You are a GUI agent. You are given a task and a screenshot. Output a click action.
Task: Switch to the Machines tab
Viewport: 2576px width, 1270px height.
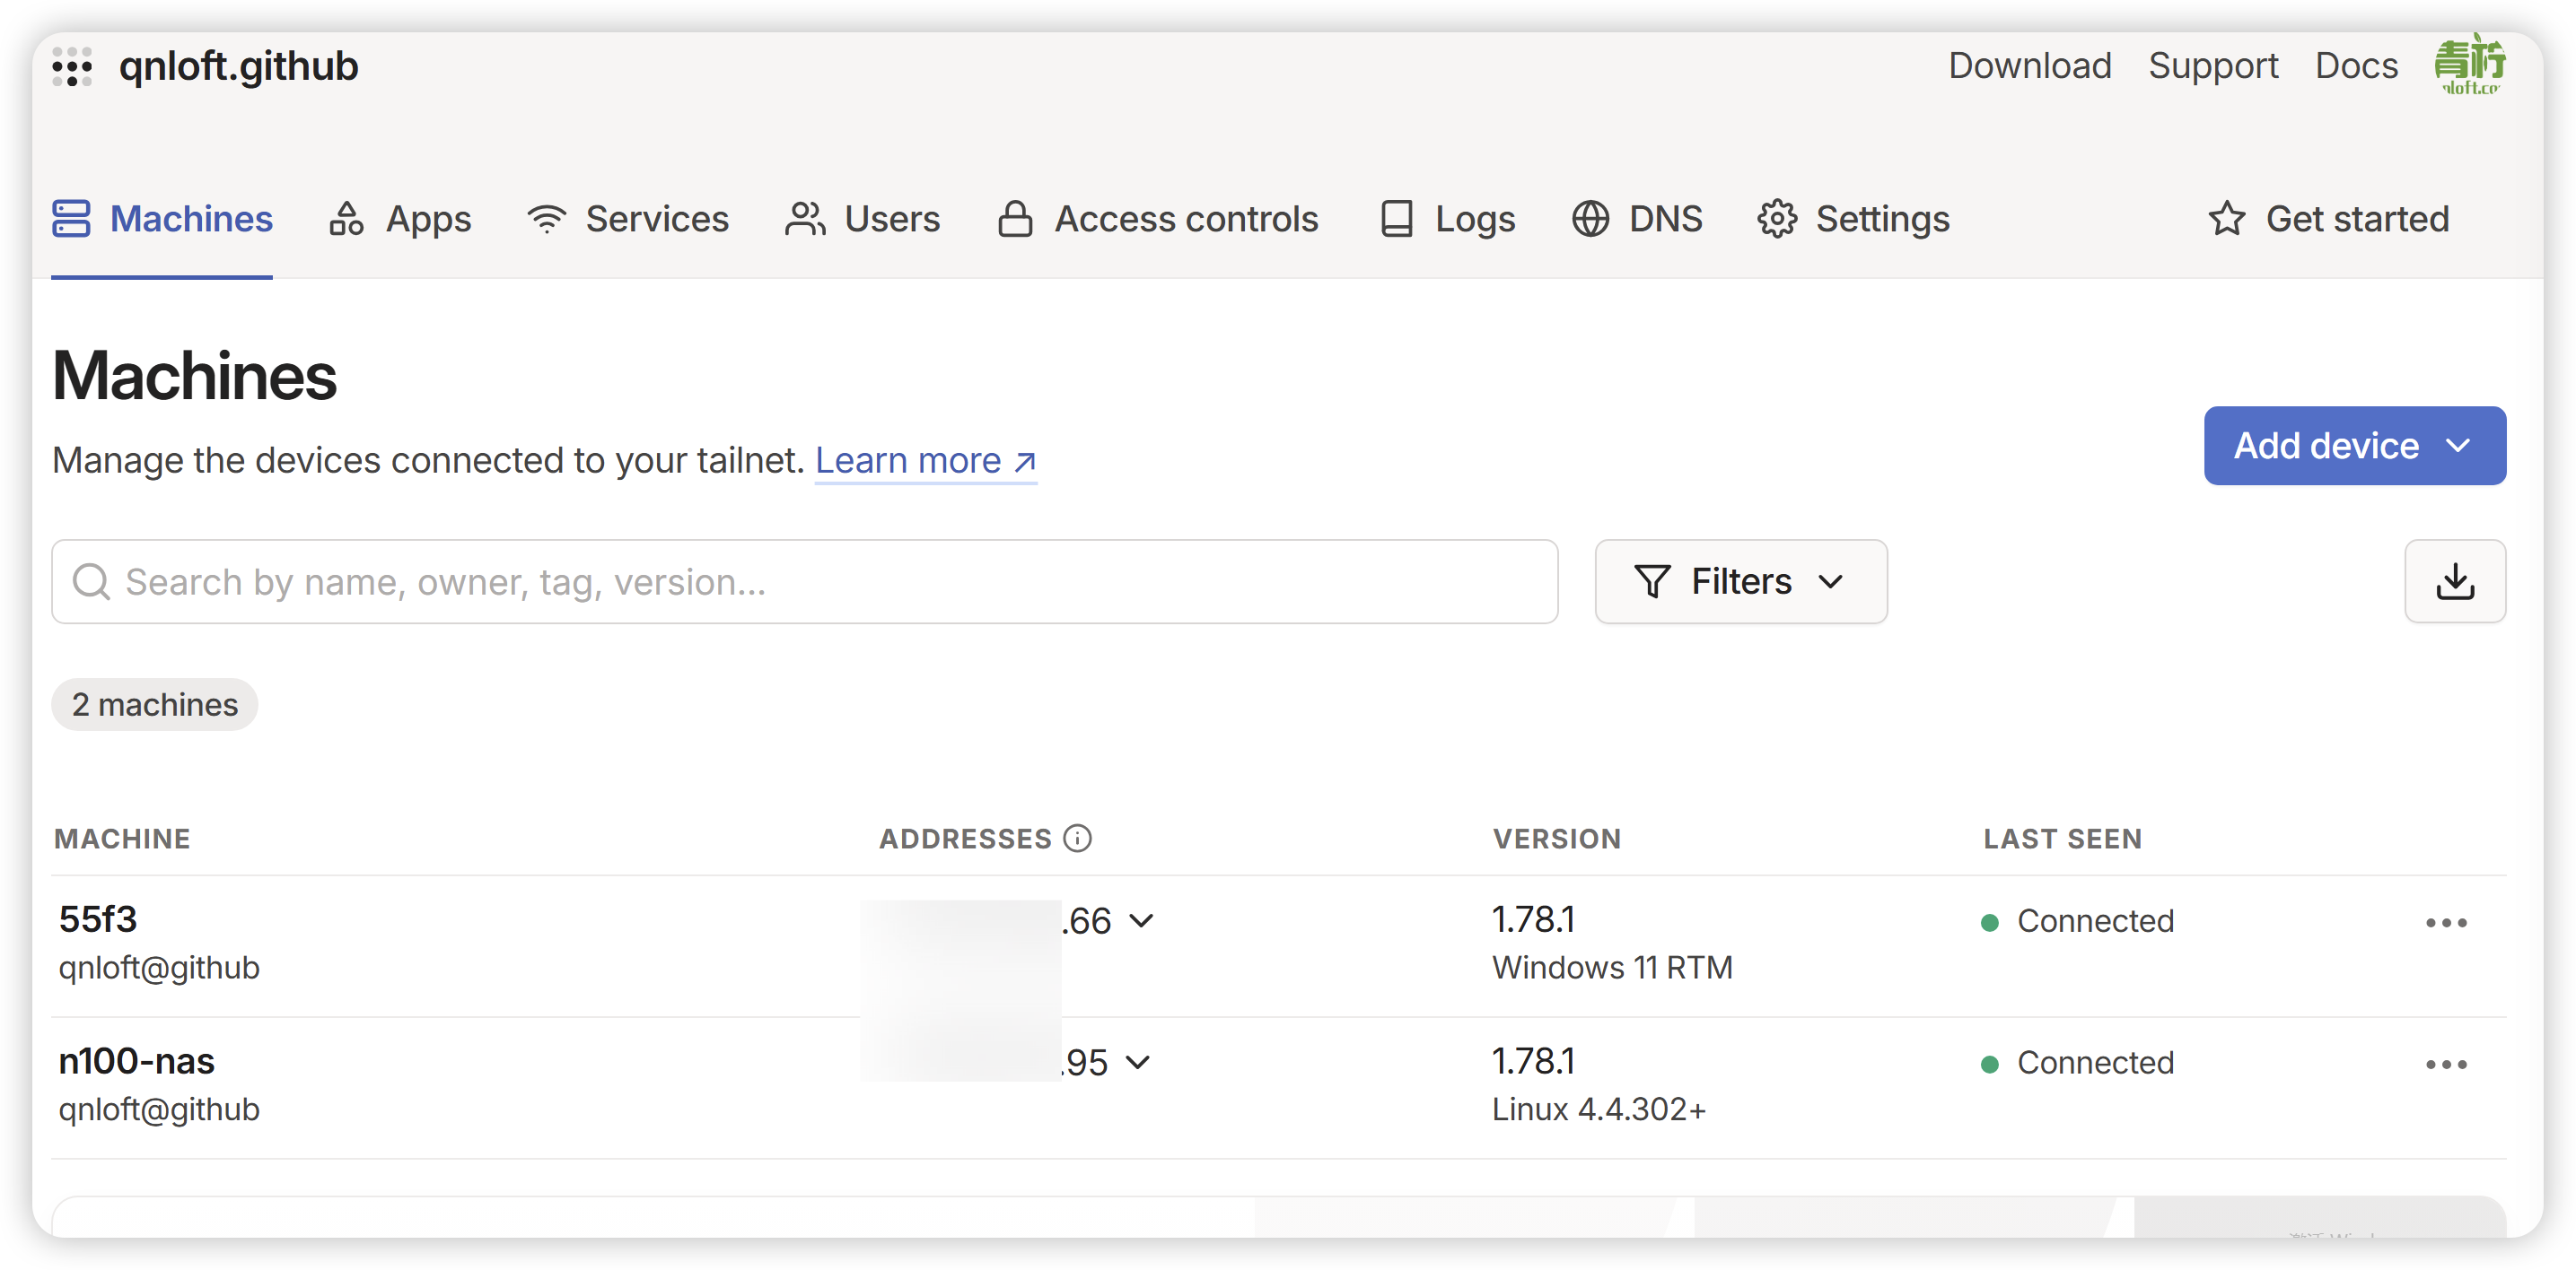pos(162,219)
